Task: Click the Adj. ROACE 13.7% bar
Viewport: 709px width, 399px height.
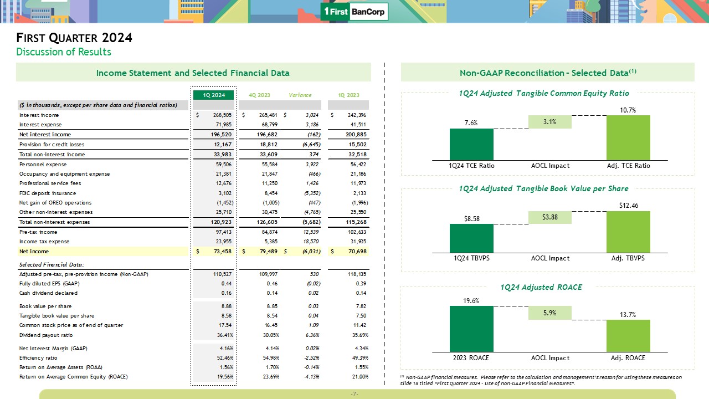Action: (628, 335)
